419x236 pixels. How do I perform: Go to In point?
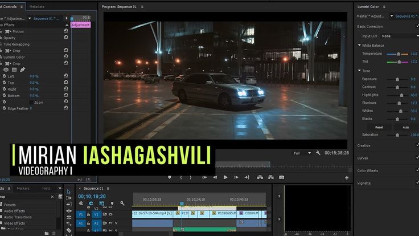coord(204,177)
